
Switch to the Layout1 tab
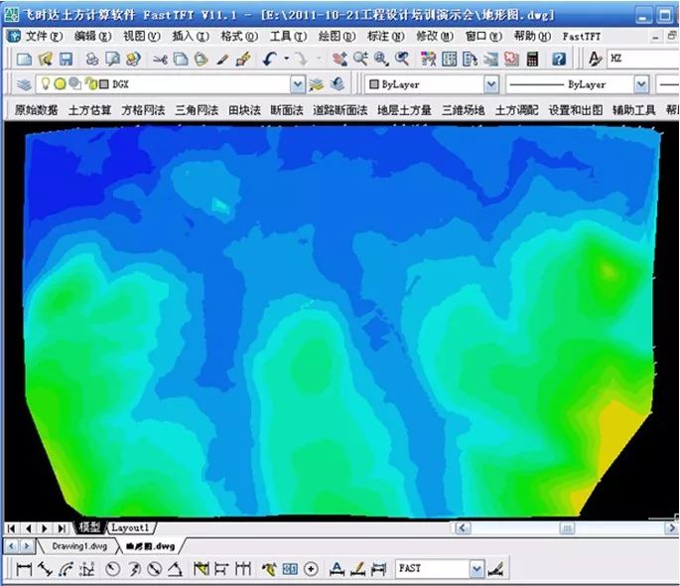pyautogui.click(x=130, y=527)
